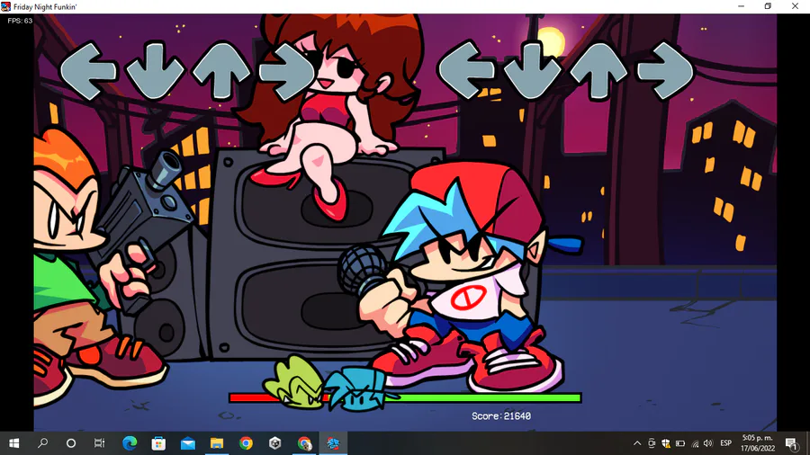The image size is (810, 455).
Task: Tap the player's left arrow receptor
Action: pos(466,71)
